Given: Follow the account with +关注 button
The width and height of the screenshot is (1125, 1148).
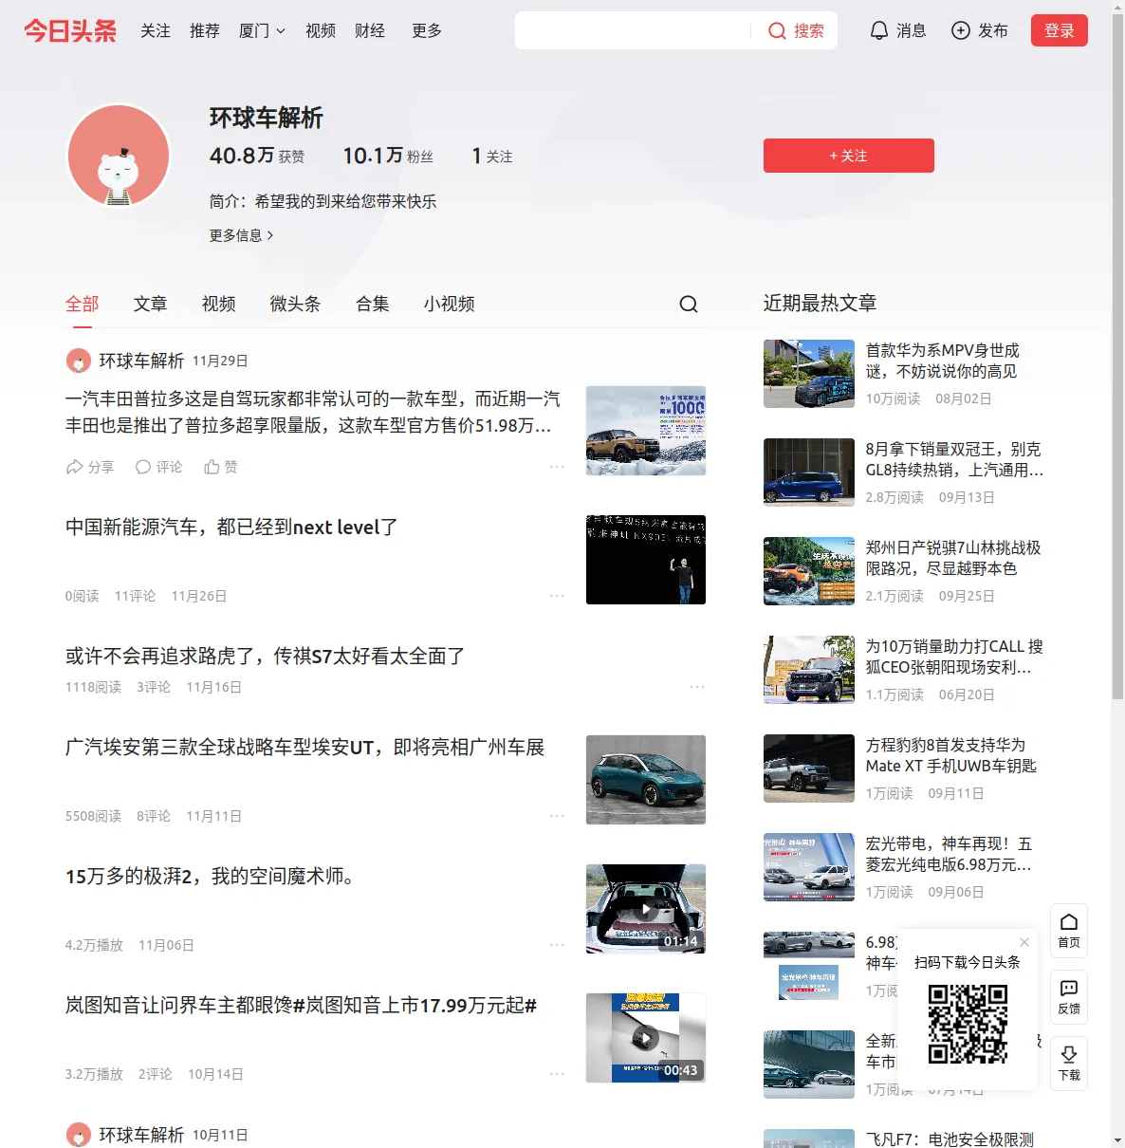Looking at the screenshot, I should tap(849, 156).
